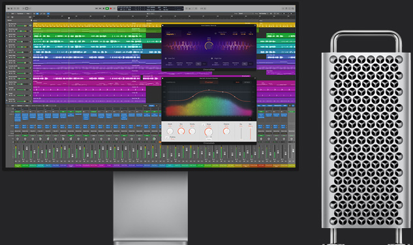Click the Rewind button in transport
The image size is (413, 245).
pyautogui.click(x=97, y=8)
